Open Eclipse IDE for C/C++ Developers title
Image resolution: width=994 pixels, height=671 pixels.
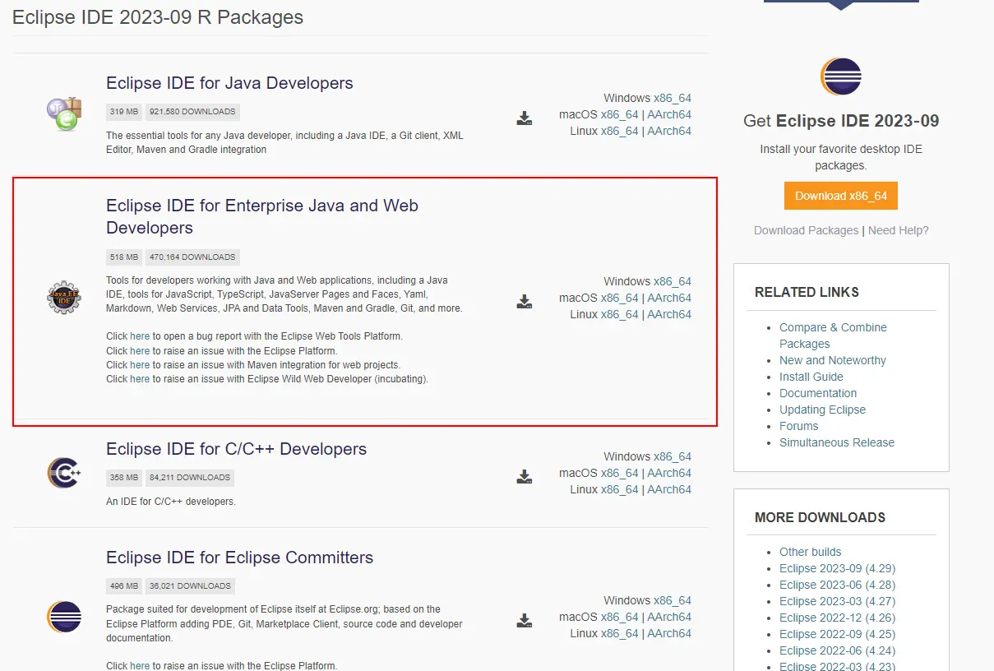pyautogui.click(x=236, y=449)
